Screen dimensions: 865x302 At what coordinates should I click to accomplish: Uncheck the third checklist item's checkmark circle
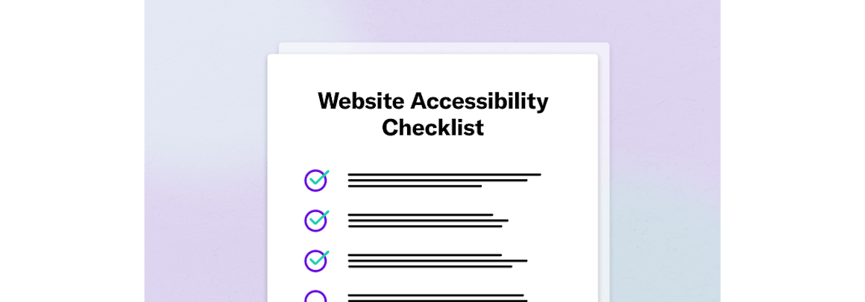click(316, 260)
